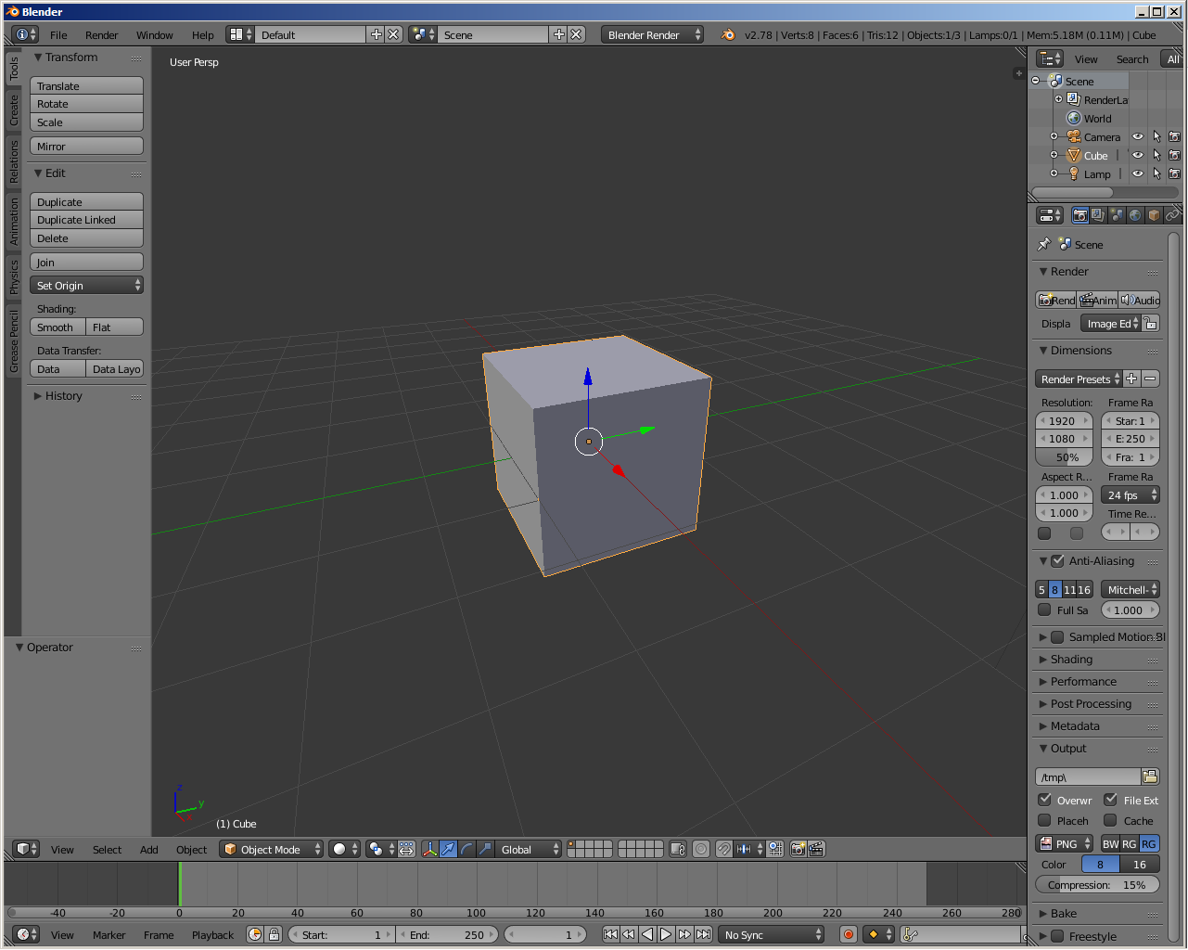This screenshot has height=950, width=1188.
Task: Click the OpenGL render animation clapper icon
Action: [x=816, y=849]
